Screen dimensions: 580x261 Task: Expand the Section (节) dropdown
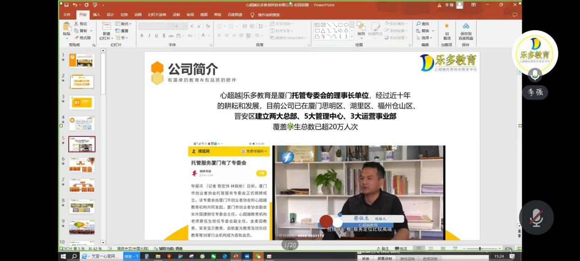(122, 38)
